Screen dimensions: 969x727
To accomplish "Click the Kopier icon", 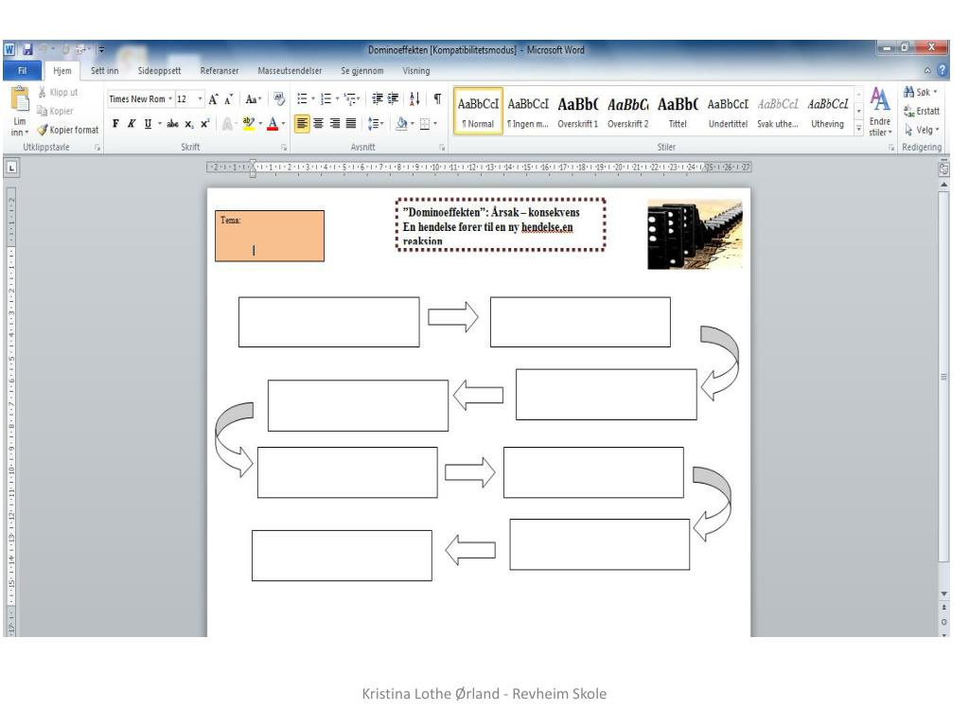I will point(42,111).
